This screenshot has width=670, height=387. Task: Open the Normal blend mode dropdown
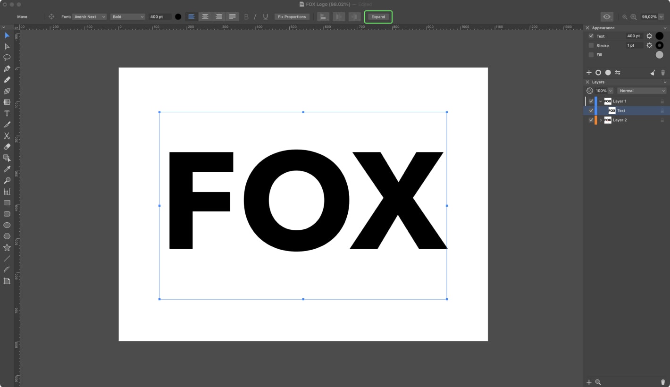coord(641,91)
